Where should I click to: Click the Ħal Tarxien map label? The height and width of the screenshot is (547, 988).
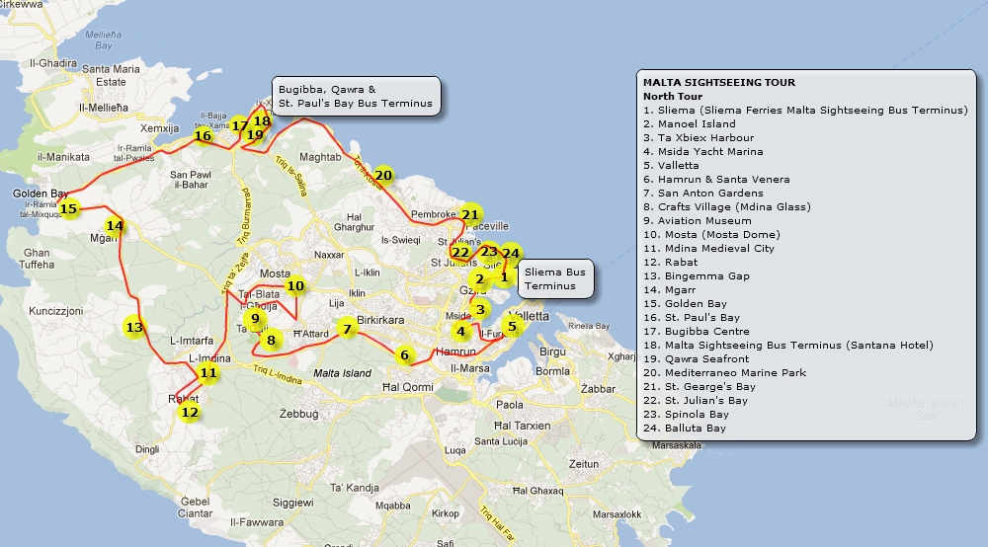point(523,427)
